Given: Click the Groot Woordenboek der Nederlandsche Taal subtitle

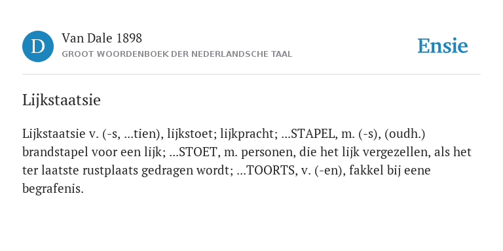Looking at the screenshot, I should (177, 54).
